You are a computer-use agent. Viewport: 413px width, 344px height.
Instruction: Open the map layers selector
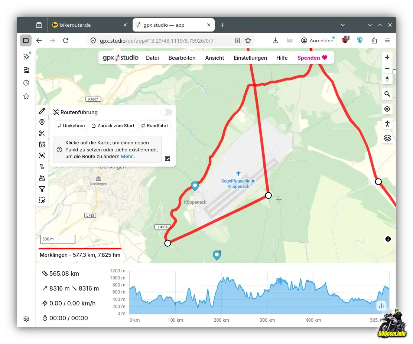click(x=387, y=138)
